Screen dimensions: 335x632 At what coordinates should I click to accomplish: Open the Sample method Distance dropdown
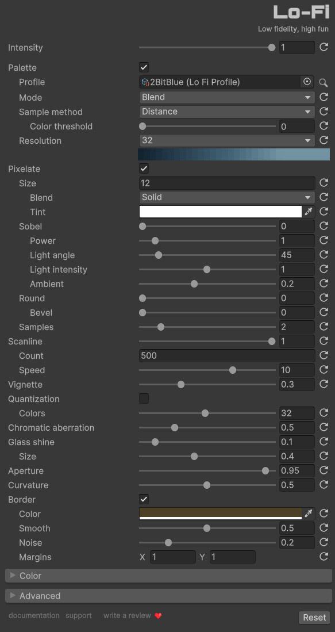click(x=227, y=112)
